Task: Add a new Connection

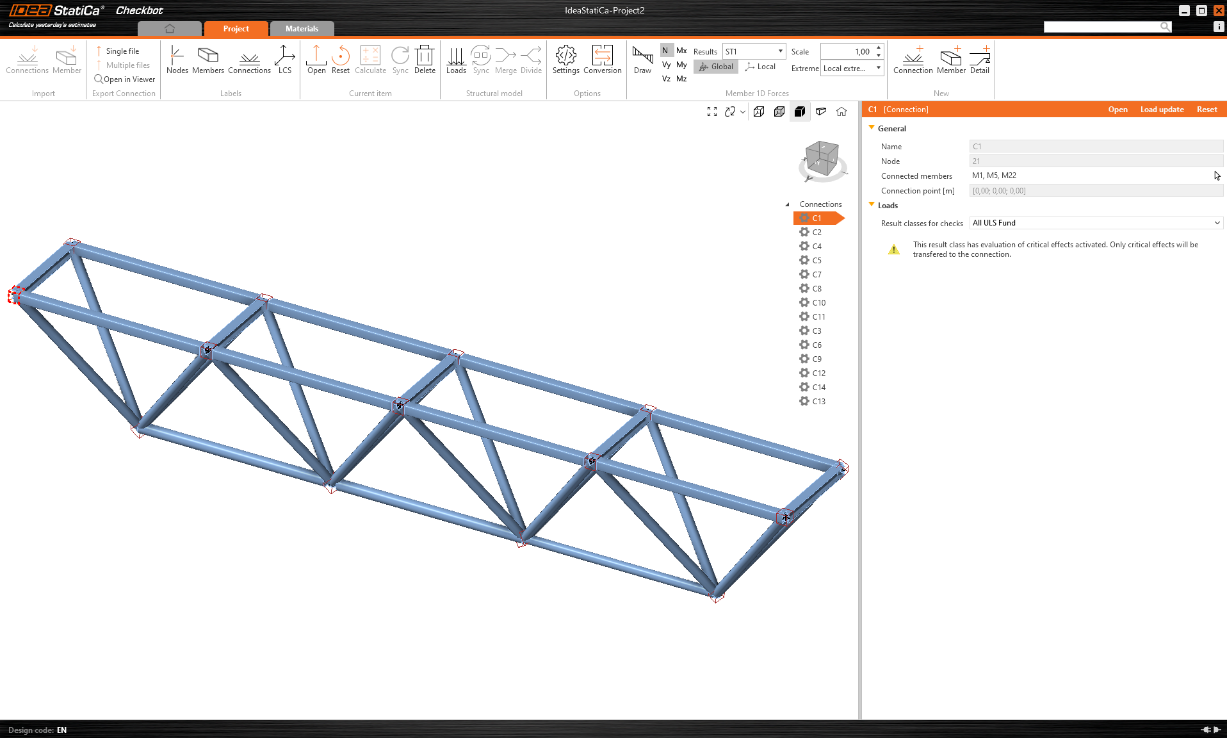Action: coord(913,60)
